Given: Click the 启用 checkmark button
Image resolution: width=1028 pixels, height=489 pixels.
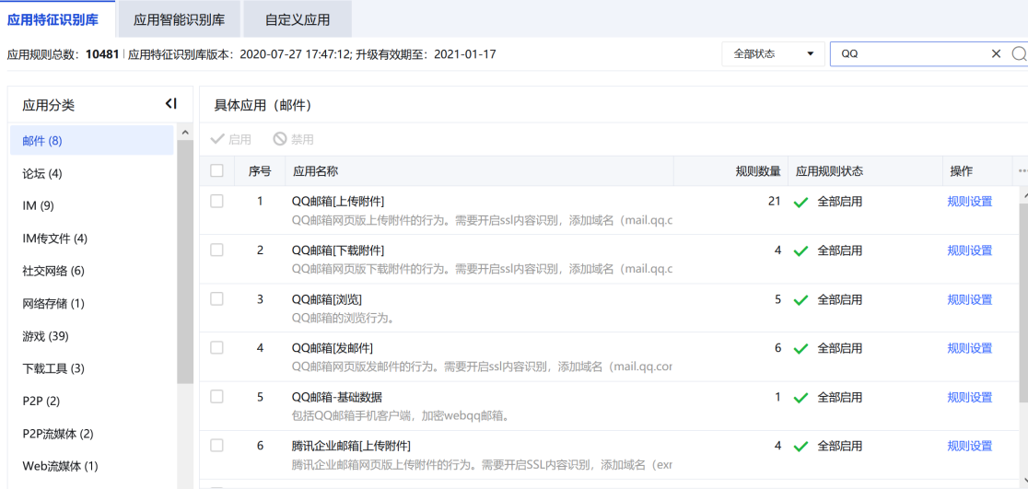Looking at the screenshot, I should (230, 139).
